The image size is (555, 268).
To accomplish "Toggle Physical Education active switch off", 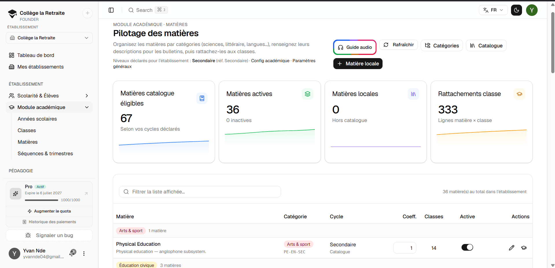I will pyautogui.click(x=467, y=247).
